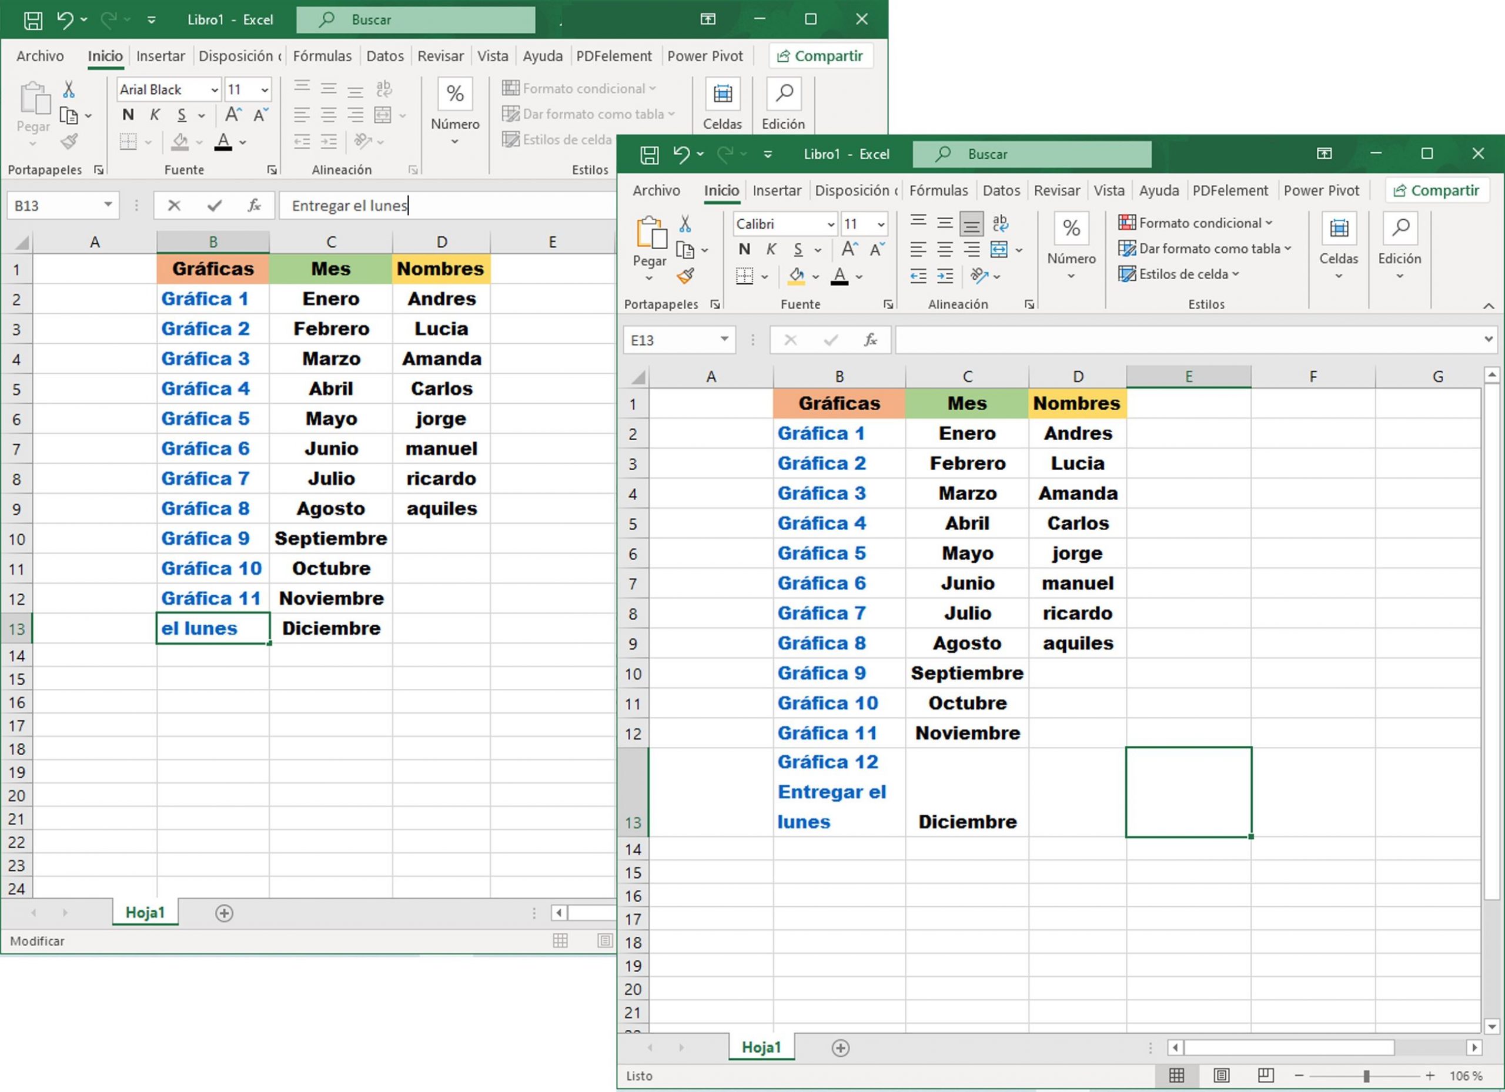Add a new sheet with the plus button
This screenshot has width=1505, height=1092.
pos(840,1048)
